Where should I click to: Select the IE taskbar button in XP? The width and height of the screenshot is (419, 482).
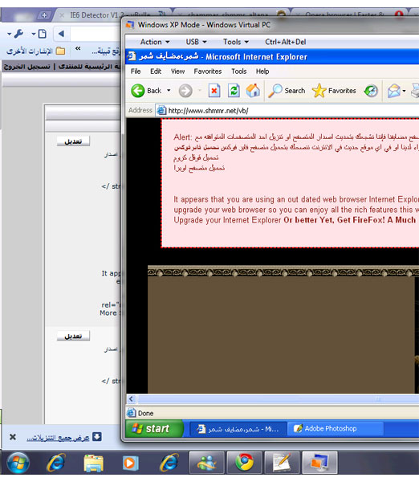pyautogui.click(x=238, y=429)
